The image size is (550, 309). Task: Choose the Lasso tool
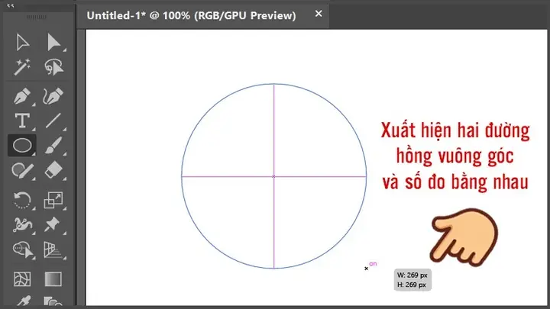click(53, 67)
